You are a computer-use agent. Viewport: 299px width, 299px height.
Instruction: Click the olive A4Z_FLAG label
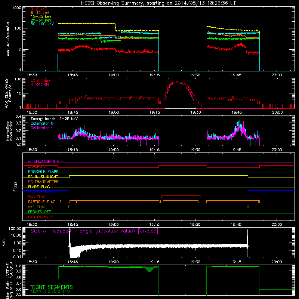(37, 207)
